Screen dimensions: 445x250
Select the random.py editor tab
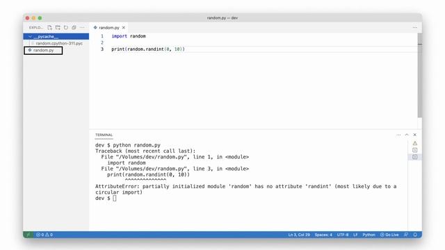[x=109, y=28]
